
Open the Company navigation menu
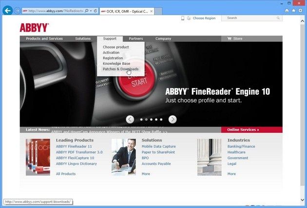click(x=163, y=39)
